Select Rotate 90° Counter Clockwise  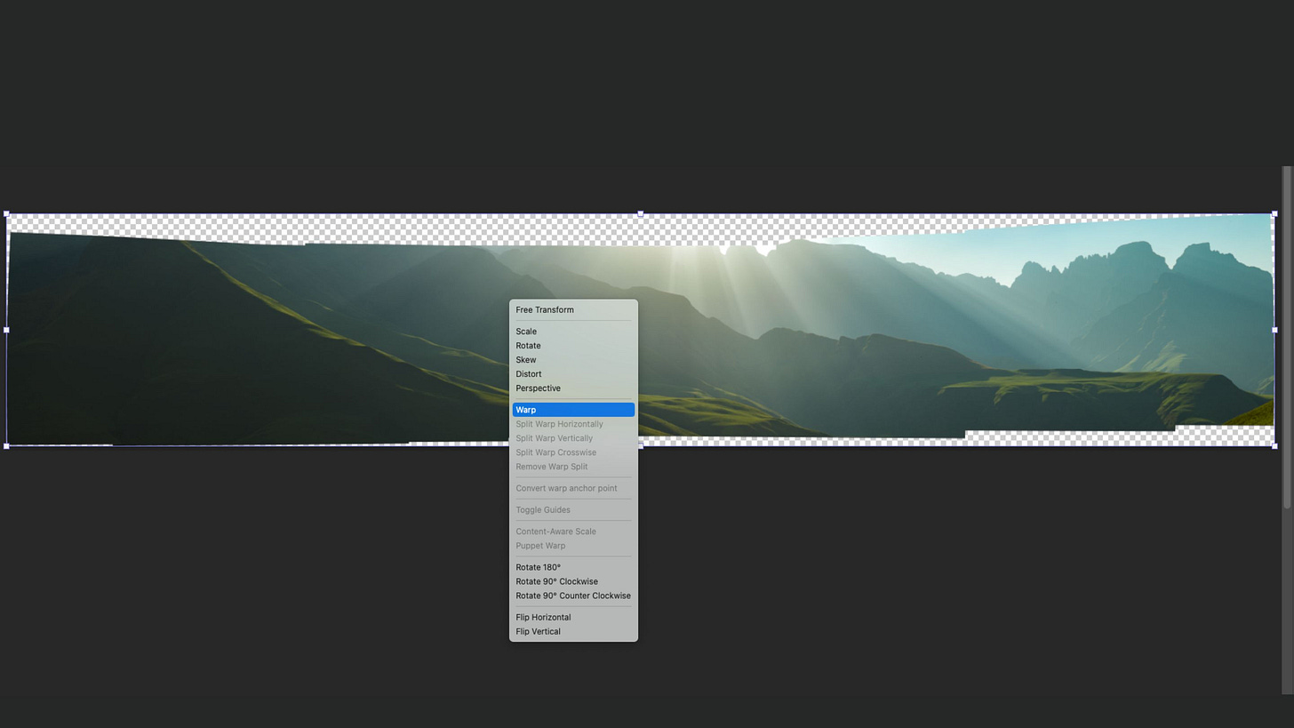[573, 596]
